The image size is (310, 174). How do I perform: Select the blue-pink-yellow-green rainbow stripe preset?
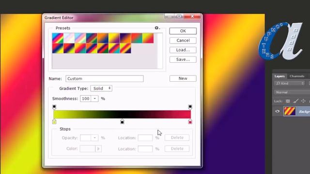coord(58,38)
